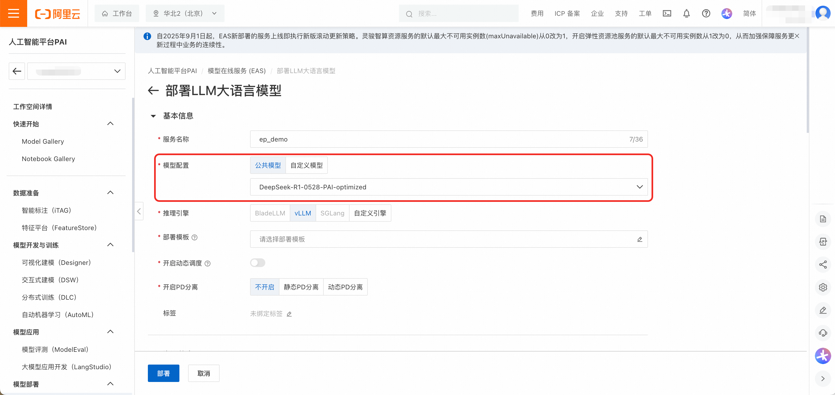This screenshot has width=835, height=395.
Task: Switch to 自定义模型 tab
Action: click(x=306, y=165)
